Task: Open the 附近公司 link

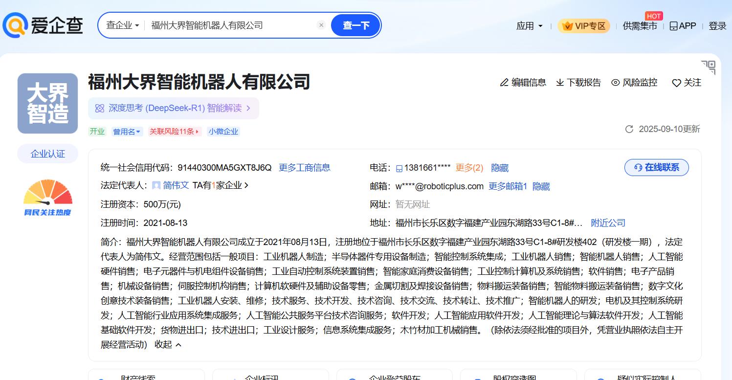Action: pos(608,223)
